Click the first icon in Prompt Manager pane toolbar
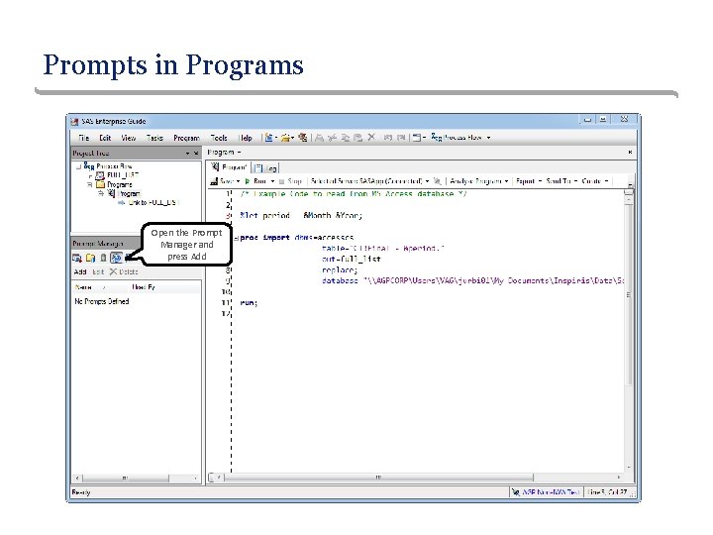713x535 pixels. pos(77,258)
